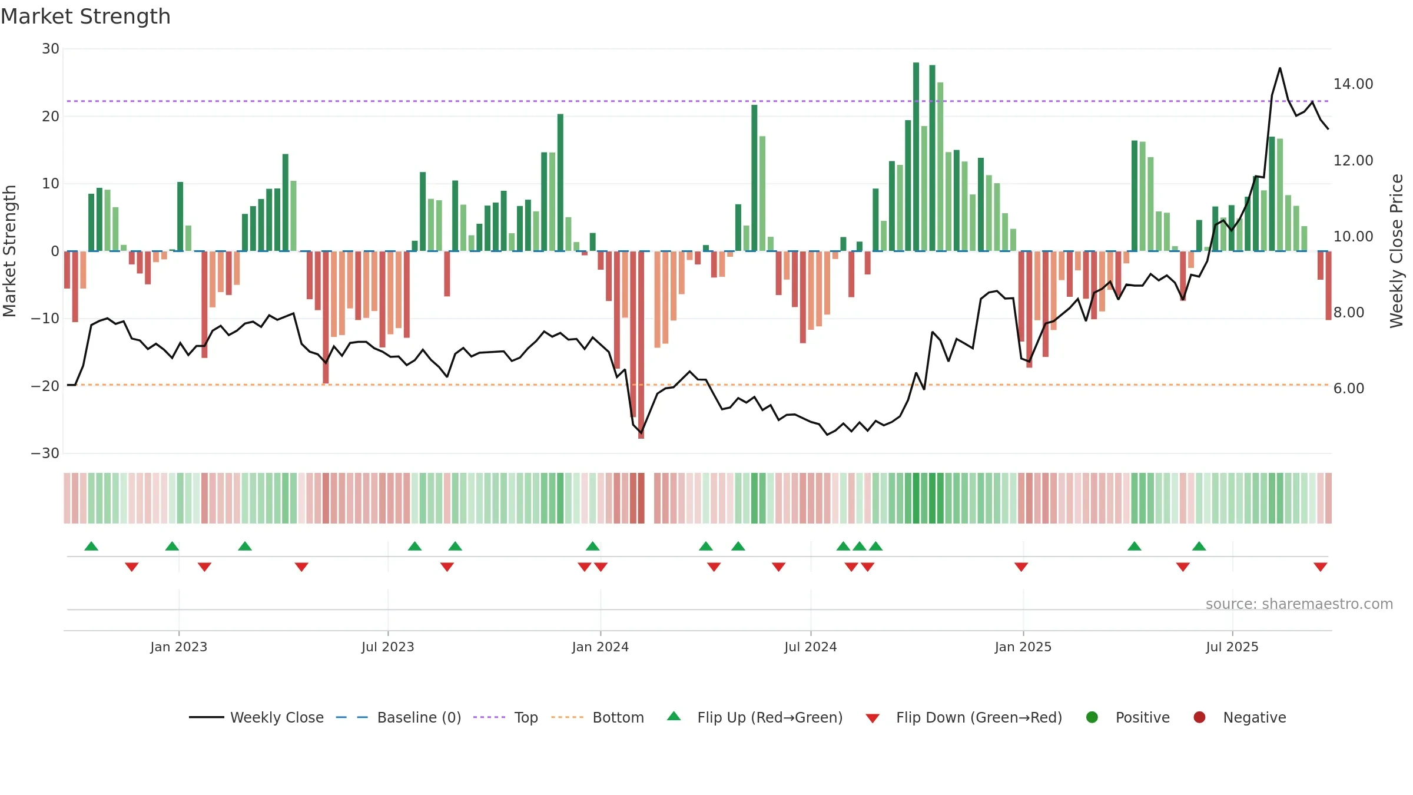Click the 10.00 weekly close price tick
The width and height of the screenshot is (1413, 795).
pos(1354,237)
